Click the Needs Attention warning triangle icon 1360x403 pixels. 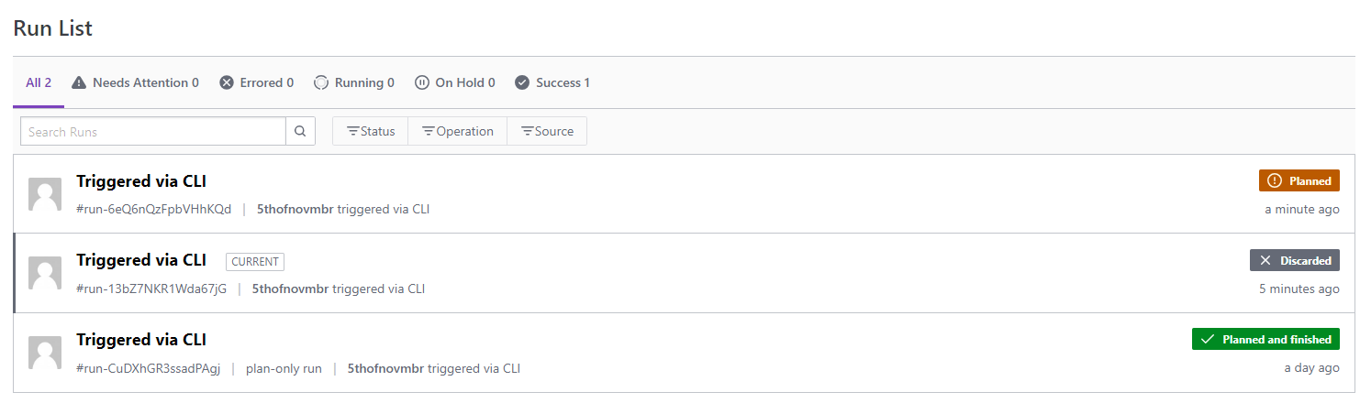tap(79, 82)
